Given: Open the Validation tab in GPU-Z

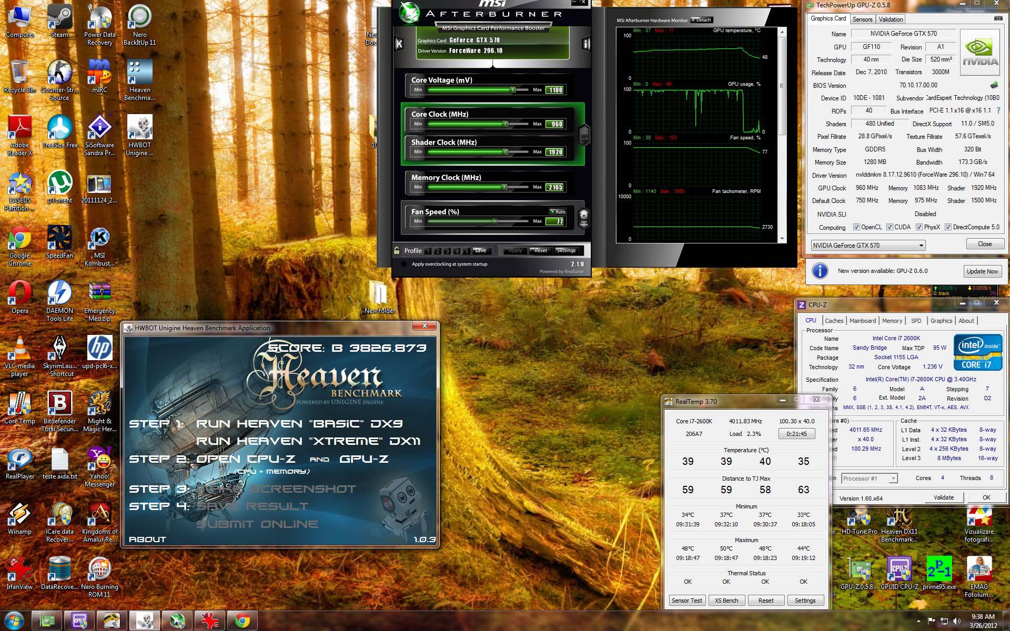Looking at the screenshot, I should pos(891,19).
